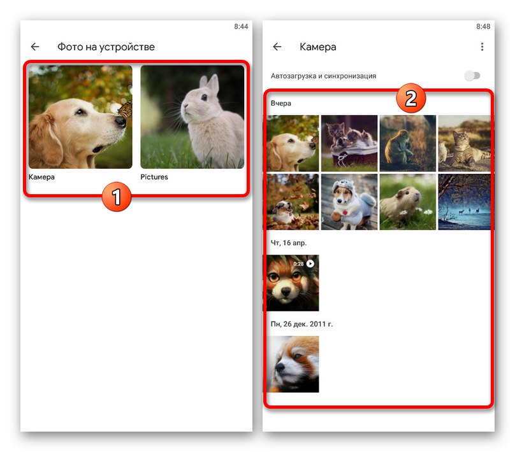Tap the striped cat thumbnail in Вчера row

tap(465, 142)
